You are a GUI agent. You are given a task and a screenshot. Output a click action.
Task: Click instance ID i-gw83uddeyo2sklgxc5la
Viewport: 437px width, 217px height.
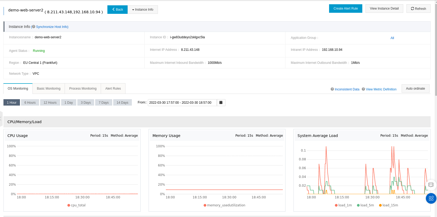[x=187, y=37]
